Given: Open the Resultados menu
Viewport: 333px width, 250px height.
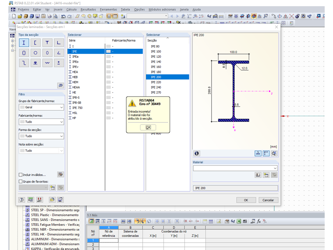Looking at the screenshot, I should pos(88,9).
